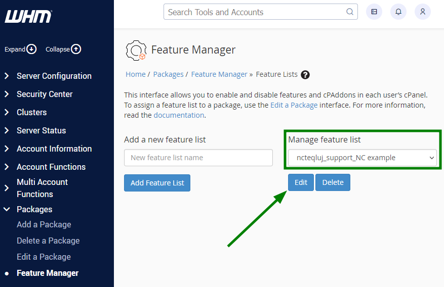Select Delete a Package sidebar item
This screenshot has width=444, height=287.
48,241
